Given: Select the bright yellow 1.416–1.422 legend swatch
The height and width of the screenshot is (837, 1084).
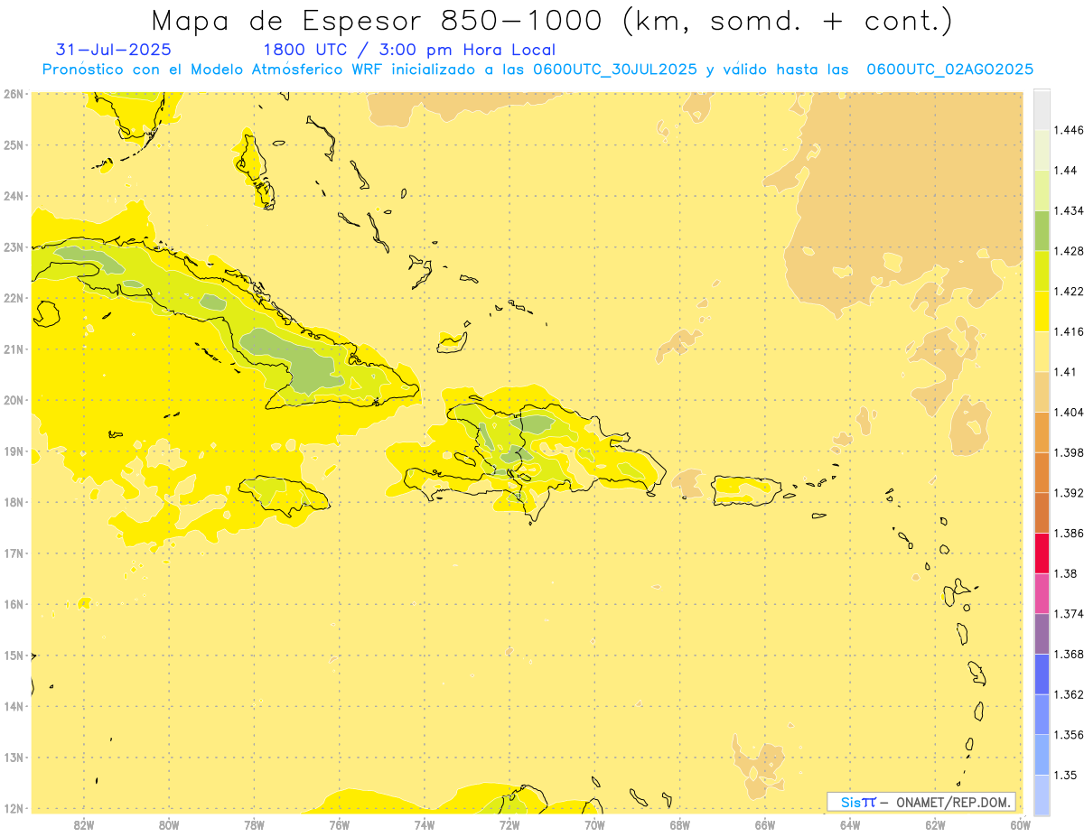Looking at the screenshot, I should coord(1042,312).
